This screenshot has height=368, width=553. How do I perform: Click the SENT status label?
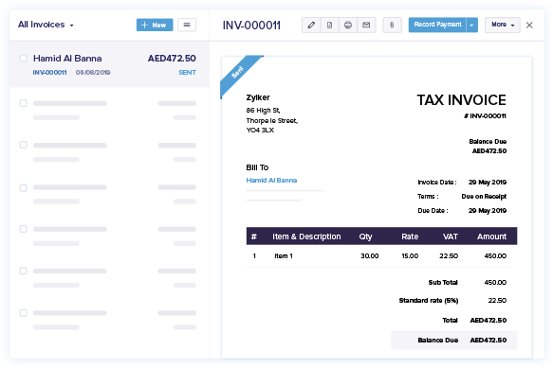tap(187, 73)
